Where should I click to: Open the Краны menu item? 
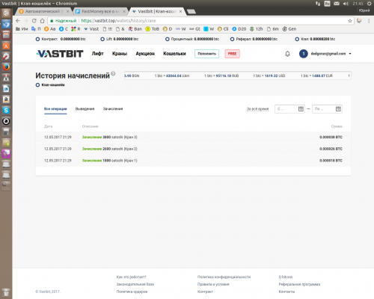(120, 54)
